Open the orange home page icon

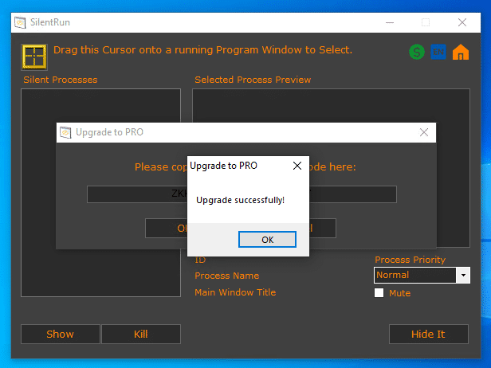point(461,52)
